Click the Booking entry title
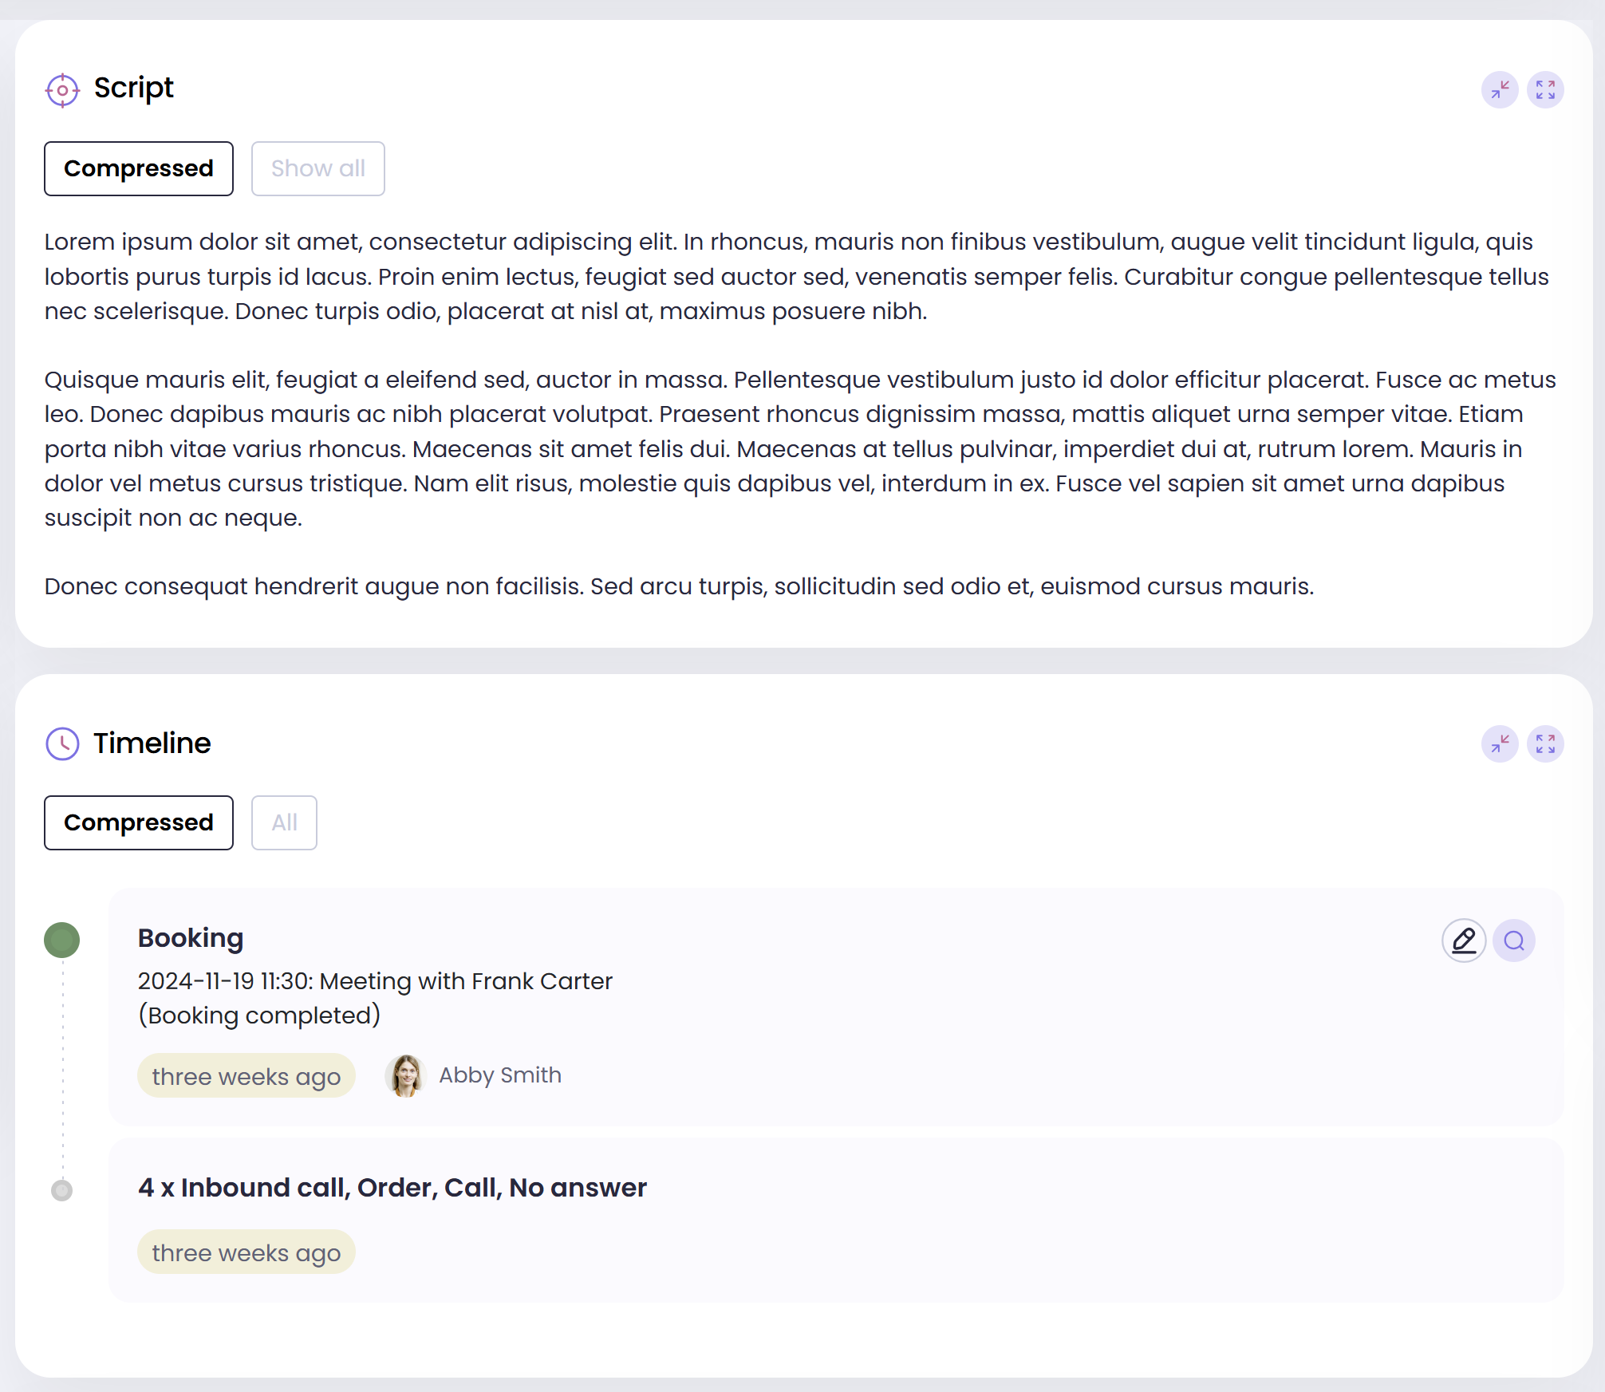This screenshot has width=1605, height=1392. click(191, 938)
